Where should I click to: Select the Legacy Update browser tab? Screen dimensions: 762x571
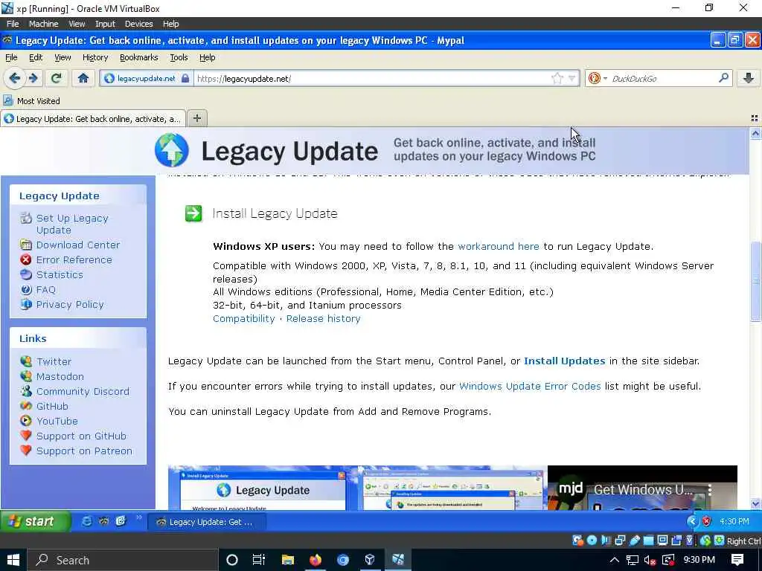pos(93,118)
